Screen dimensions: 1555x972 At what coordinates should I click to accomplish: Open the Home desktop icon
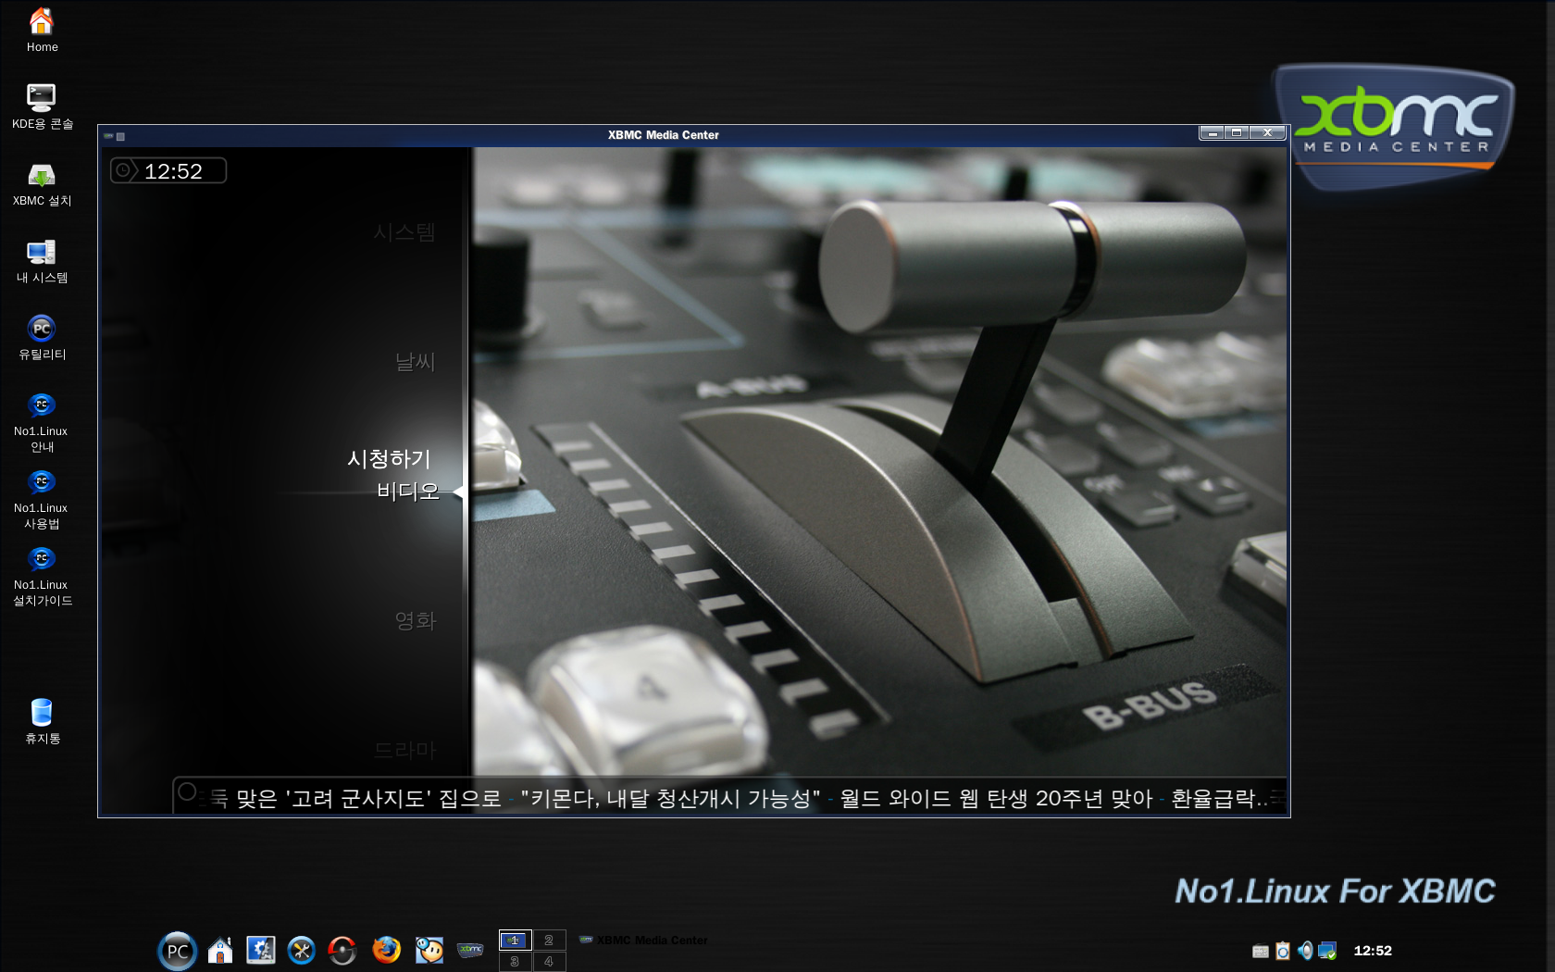42,30
